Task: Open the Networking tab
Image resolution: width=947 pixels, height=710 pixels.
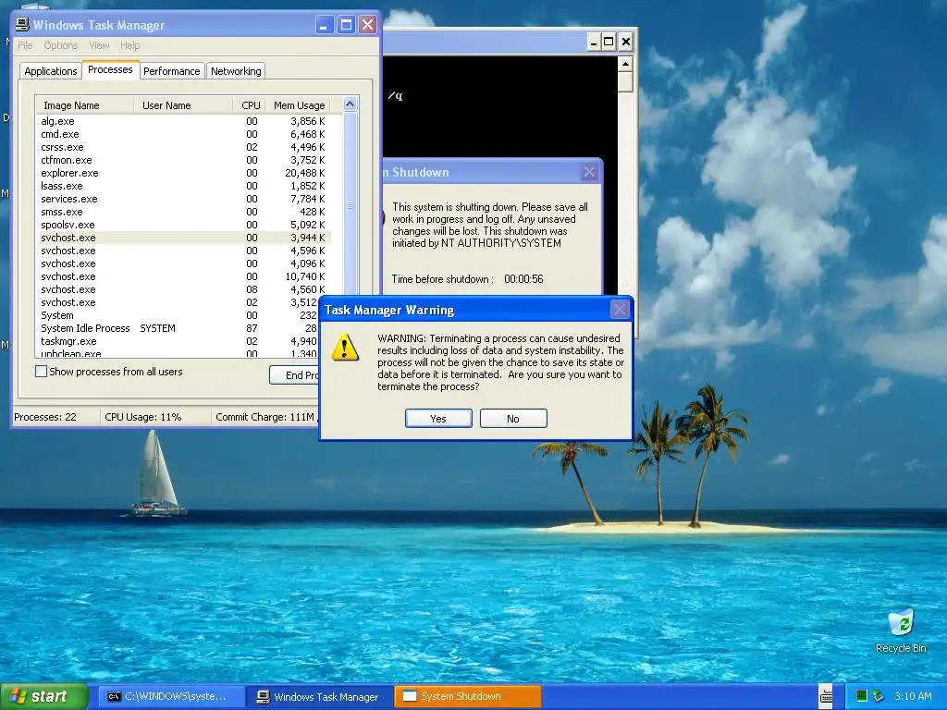Action: [236, 71]
